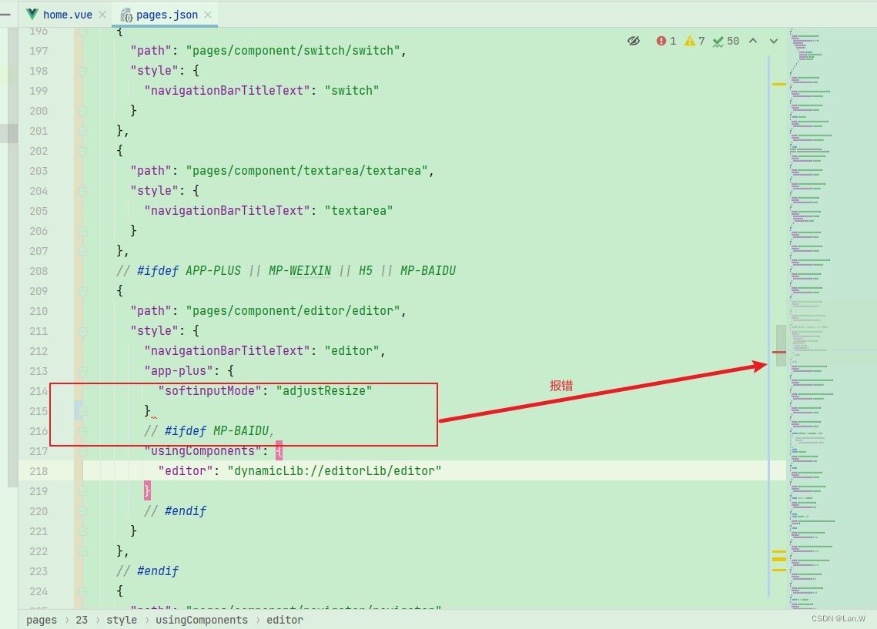Select the pages.json tab

166,14
